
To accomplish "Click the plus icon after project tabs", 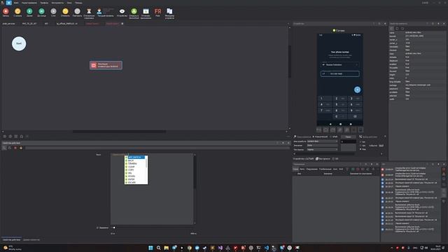I will (122, 24).
